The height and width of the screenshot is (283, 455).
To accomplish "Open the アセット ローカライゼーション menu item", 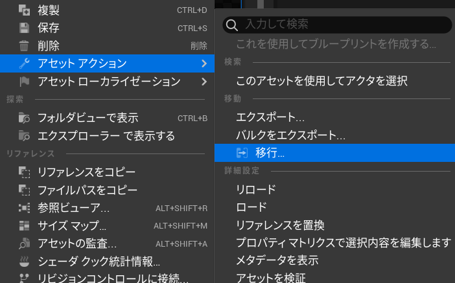I will 107,82.
